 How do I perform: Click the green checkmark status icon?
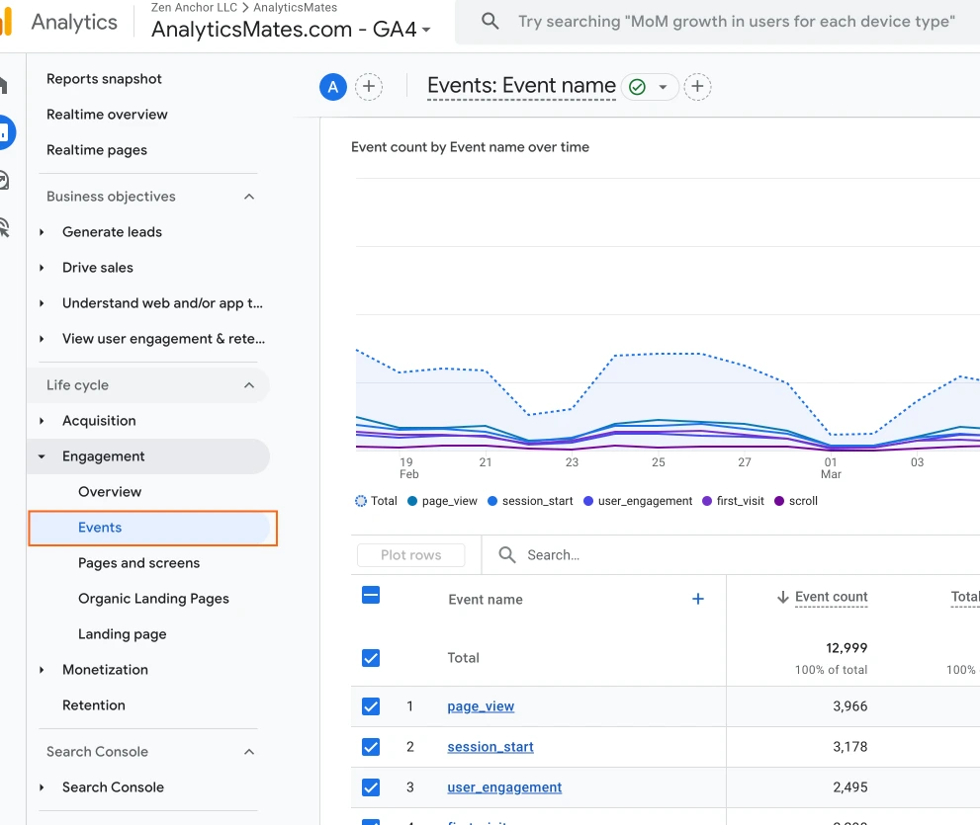point(637,87)
